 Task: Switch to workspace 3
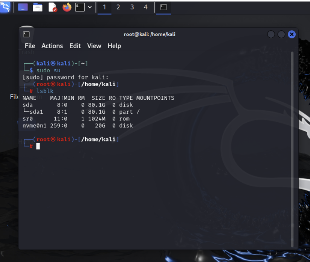pyautogui.click(x=131, y=7)
